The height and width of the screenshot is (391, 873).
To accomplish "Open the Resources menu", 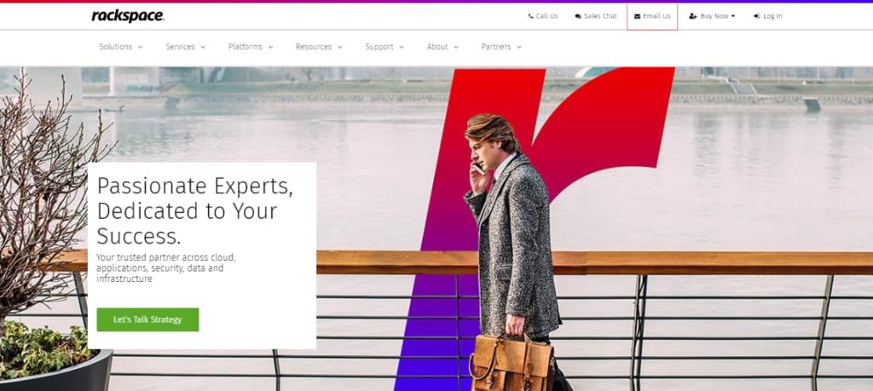I will (319, 47).
